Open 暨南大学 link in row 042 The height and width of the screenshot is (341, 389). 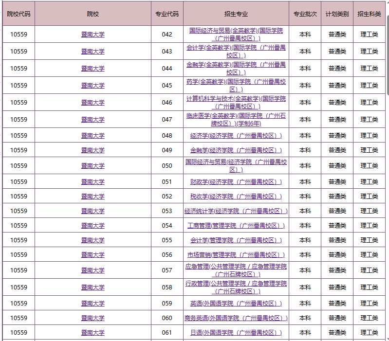pyautogui.click(x=93, y=35)
